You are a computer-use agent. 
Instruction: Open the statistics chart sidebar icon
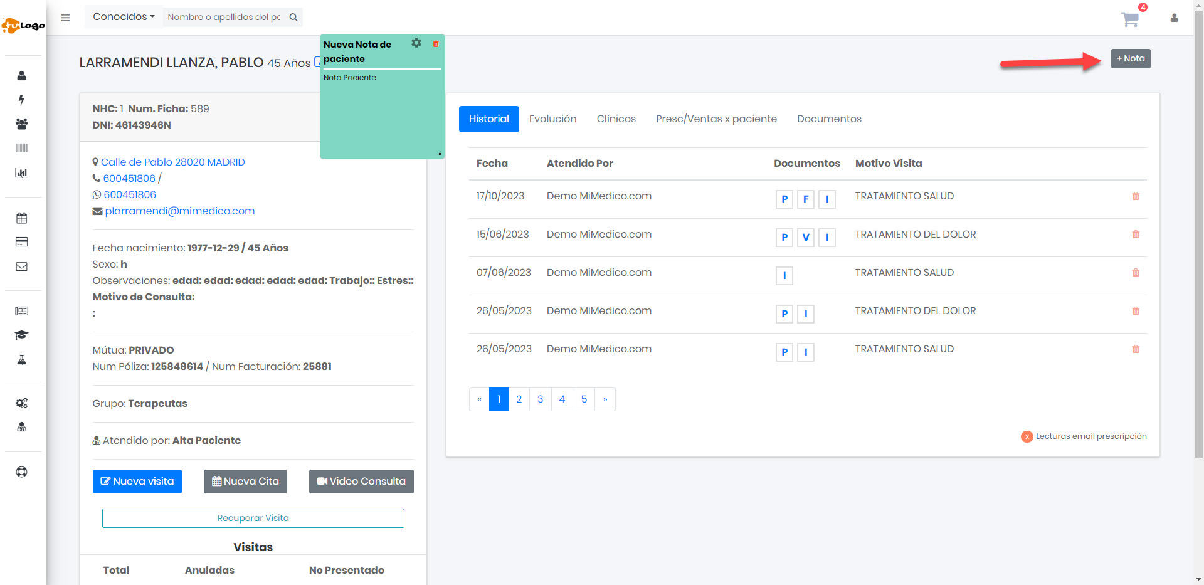22,173
